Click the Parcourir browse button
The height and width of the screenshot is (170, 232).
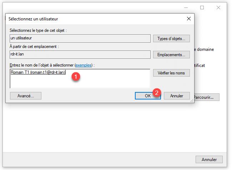click(207, 97)
